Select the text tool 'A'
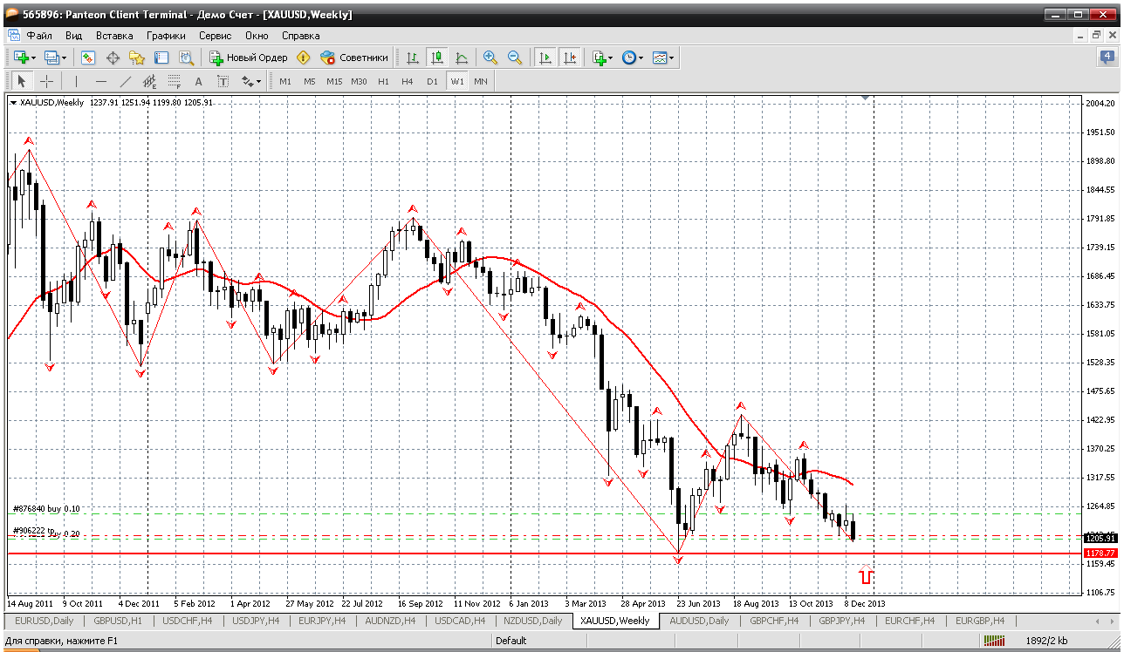The image size is (1124, 652). pyautogui.click(x=198, y=81)
